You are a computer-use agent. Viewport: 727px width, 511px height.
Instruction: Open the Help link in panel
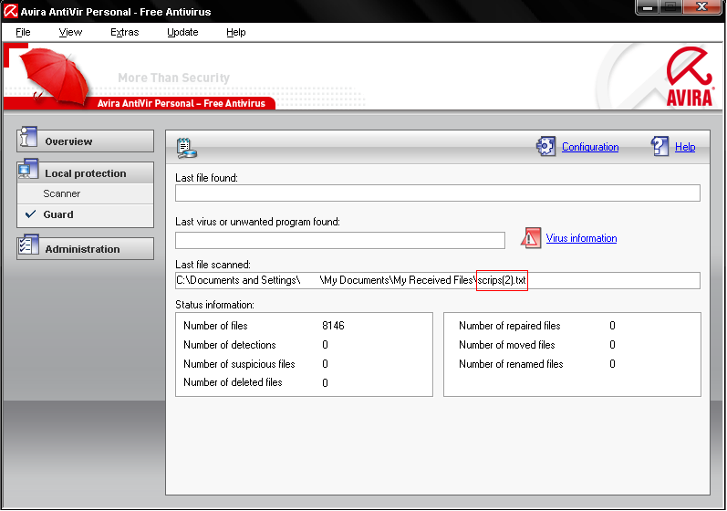(x=685, y=147)
